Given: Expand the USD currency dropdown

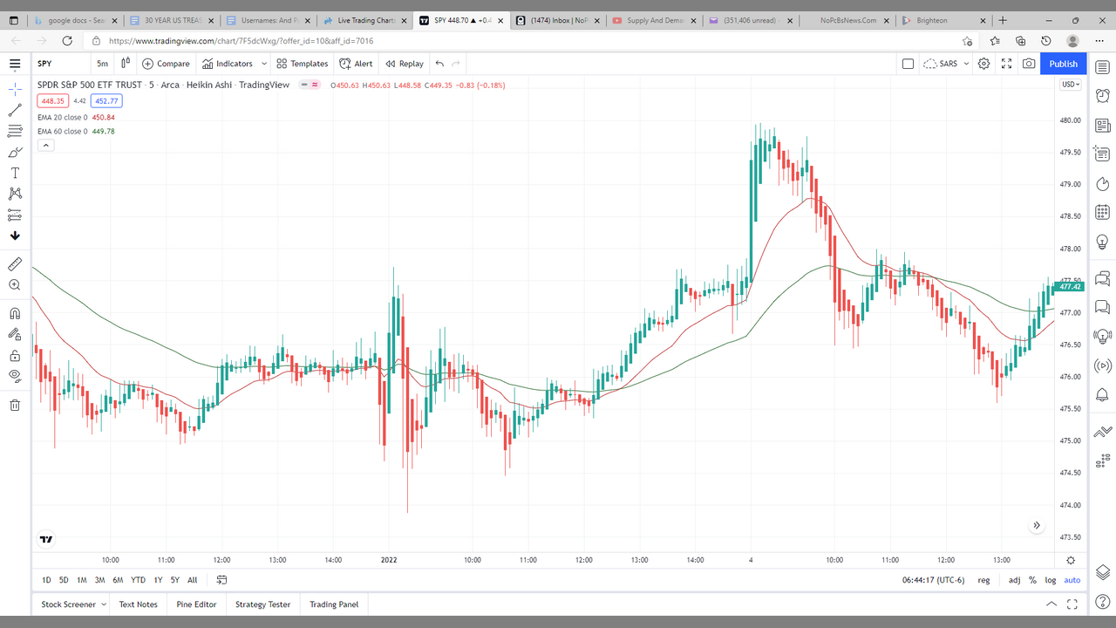Looking at the screenshot, I should point(1070,85).
